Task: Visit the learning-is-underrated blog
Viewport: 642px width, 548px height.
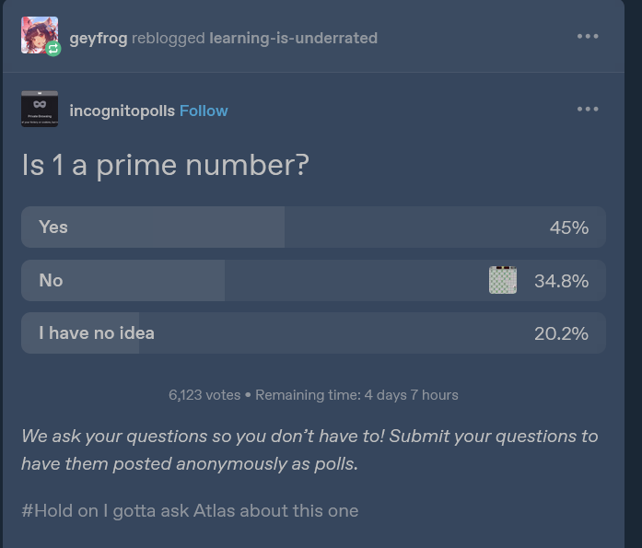Action: [293, 38]
